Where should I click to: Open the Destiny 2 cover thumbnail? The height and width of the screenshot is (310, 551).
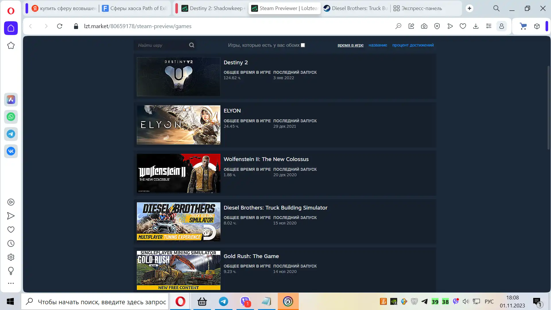click(x=179, y=76)
